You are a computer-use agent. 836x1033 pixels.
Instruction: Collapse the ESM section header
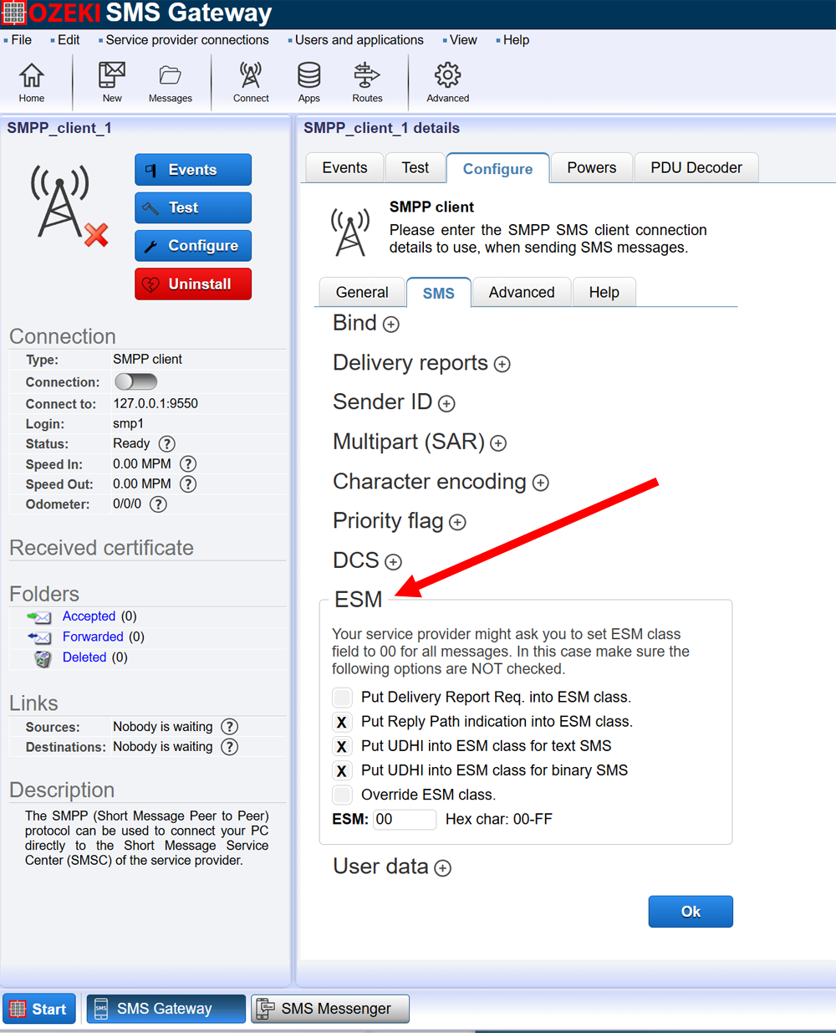[x=358, y=600]
